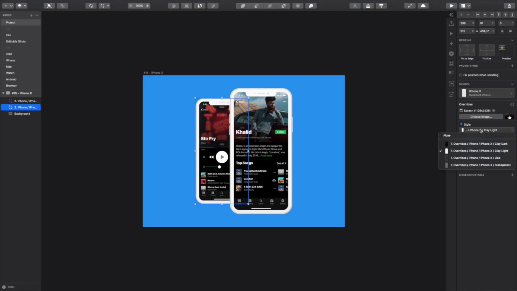Click the Y position field

[x=486, y=23]
